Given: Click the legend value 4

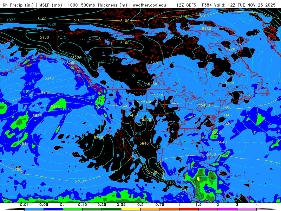Looking at the screenshot, I should pyautogui.click(x=257, y=205).
